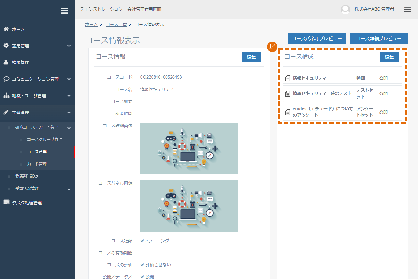Click 編集 button in コース構成 panel
This screenshot has height=279, width=418.
pos(389,57)
